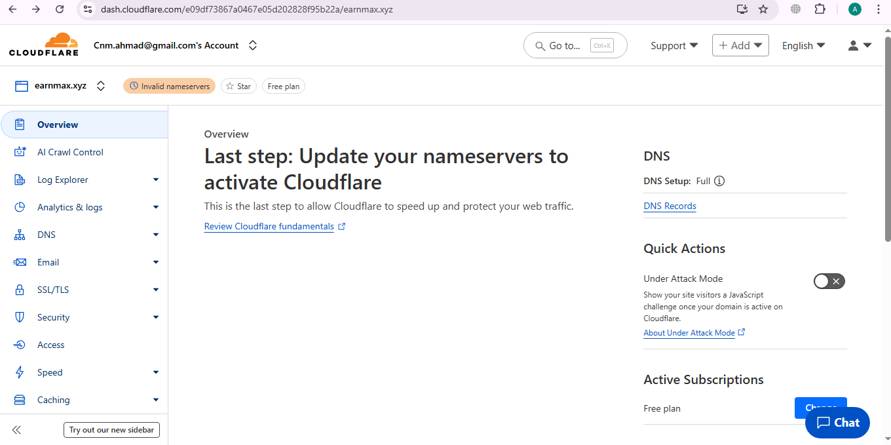
Task: Click the Access sidebar icon
Action: (20, 345)
